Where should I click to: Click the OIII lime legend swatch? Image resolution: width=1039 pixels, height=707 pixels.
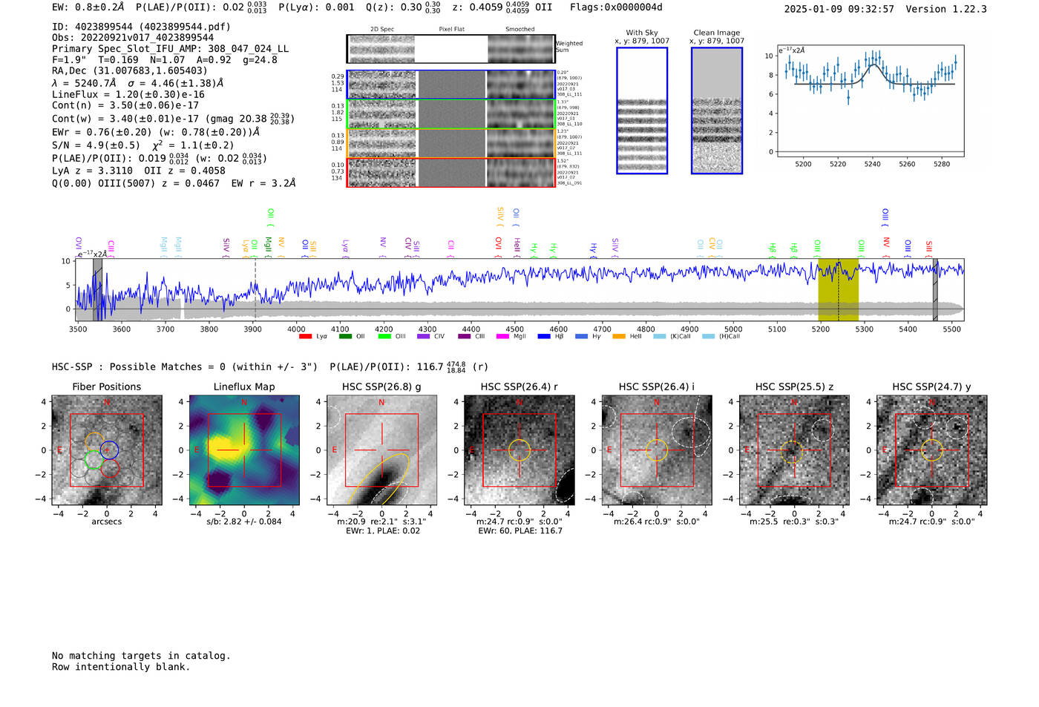(x=384, y=336)
